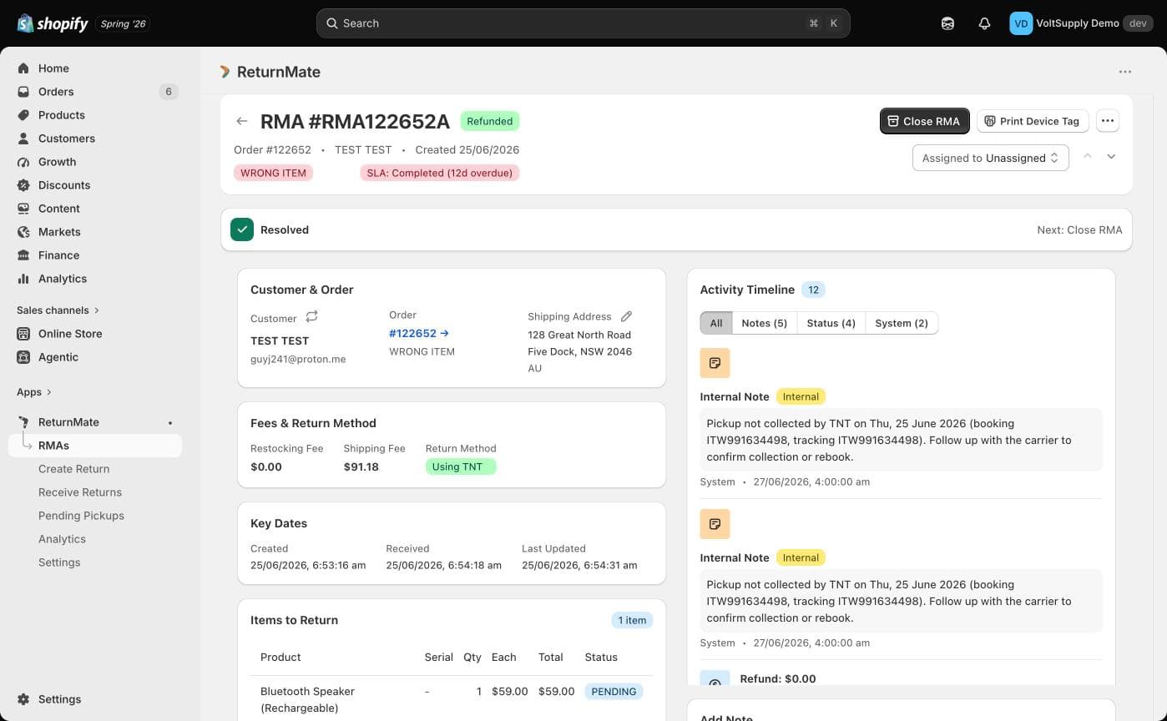Open Create Return in sidebar
This screenshot has height=721, width=1167.
(73, 469)
